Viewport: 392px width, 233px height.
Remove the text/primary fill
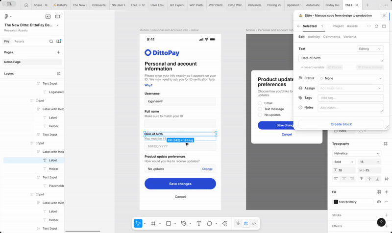(387, 202)
